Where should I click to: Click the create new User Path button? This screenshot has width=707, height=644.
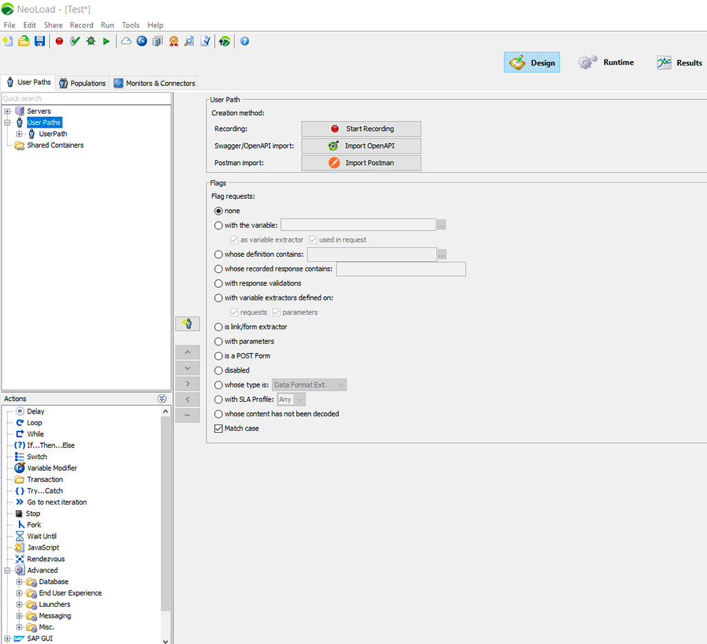pos(188,324)
